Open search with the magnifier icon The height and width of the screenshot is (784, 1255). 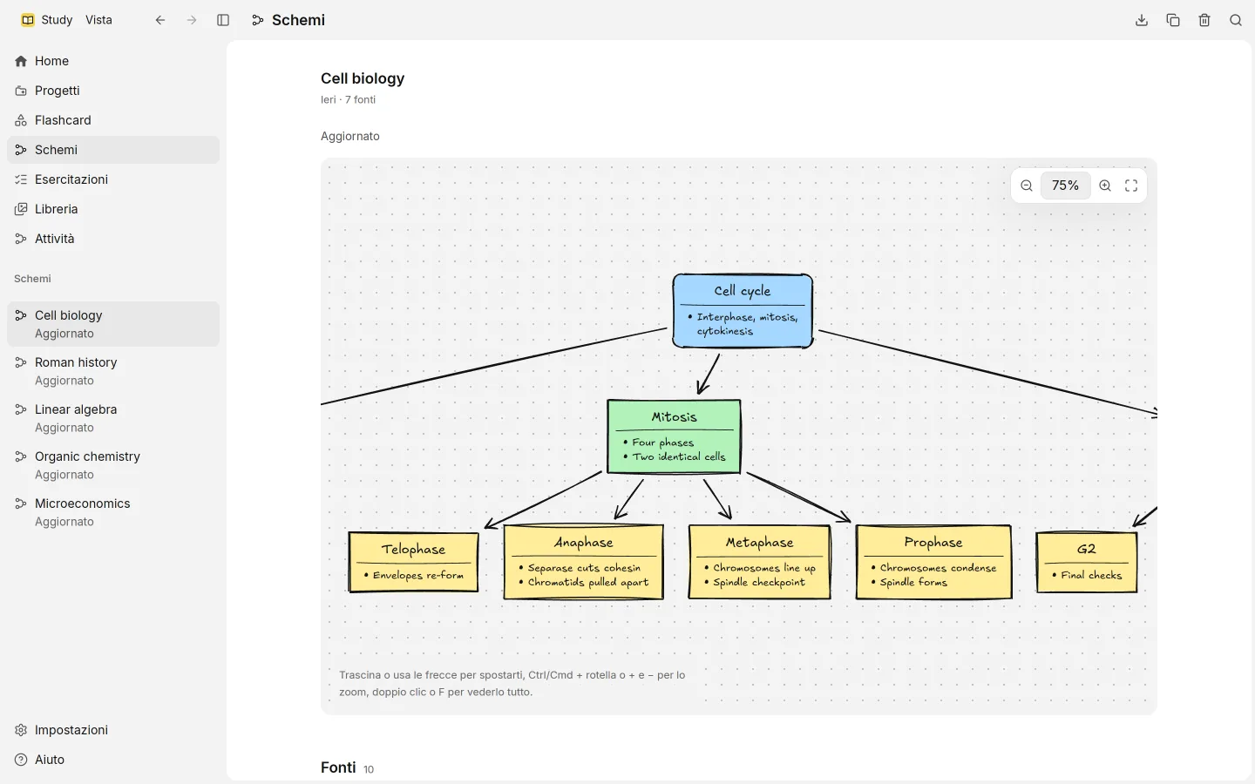coord(1236,20)
